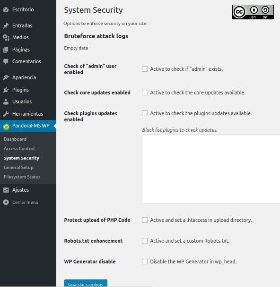Viewport: 280px width, 287px height.
Task: Enable the check plugins updates available checkbox
Action: click(x=145, y=113)
